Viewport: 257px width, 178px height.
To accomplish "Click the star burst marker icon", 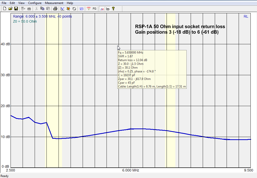I will pos(68,9).
